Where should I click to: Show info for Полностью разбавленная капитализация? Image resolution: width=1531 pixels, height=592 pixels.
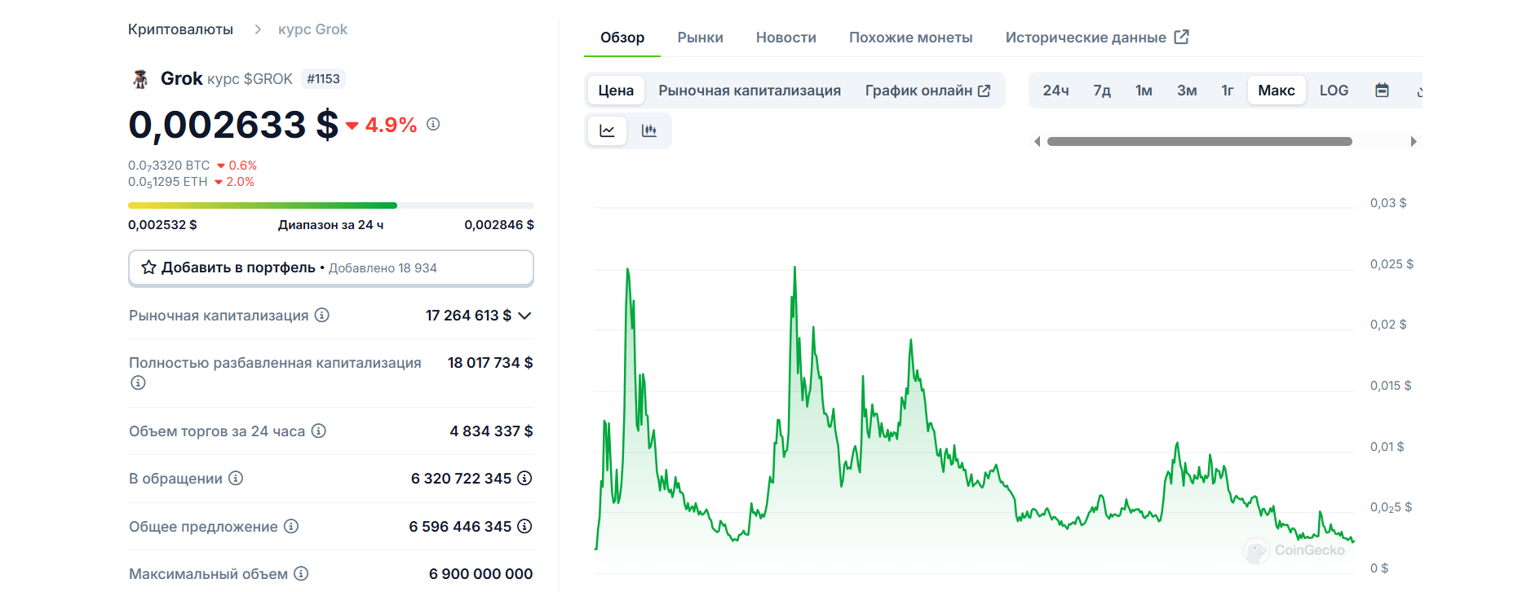pos(138,382)
